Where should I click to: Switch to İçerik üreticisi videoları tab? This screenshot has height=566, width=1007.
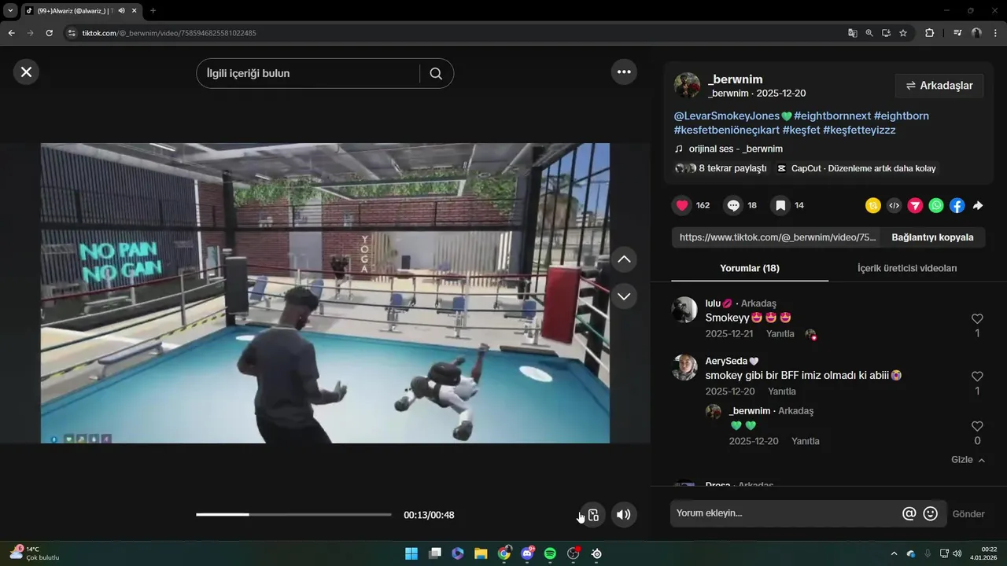(x=907, y=268)
